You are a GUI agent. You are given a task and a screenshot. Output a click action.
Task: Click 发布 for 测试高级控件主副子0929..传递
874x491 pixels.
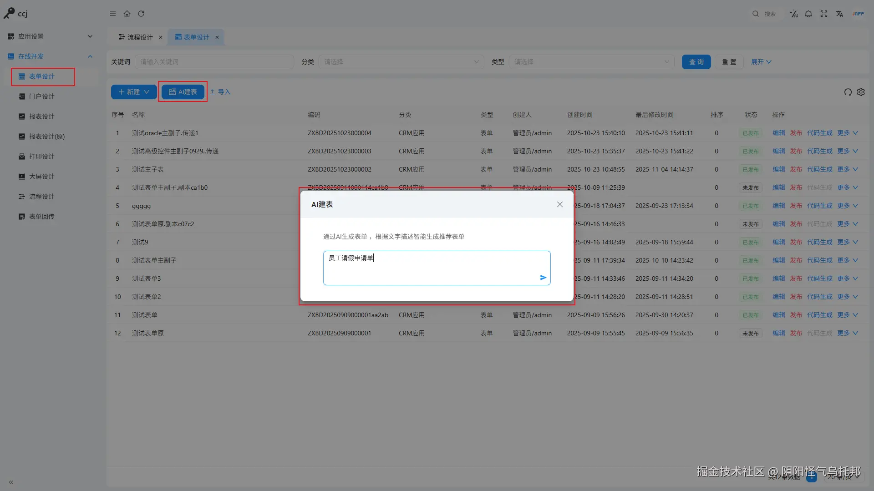pyautogui.click(x=796, y=151)
